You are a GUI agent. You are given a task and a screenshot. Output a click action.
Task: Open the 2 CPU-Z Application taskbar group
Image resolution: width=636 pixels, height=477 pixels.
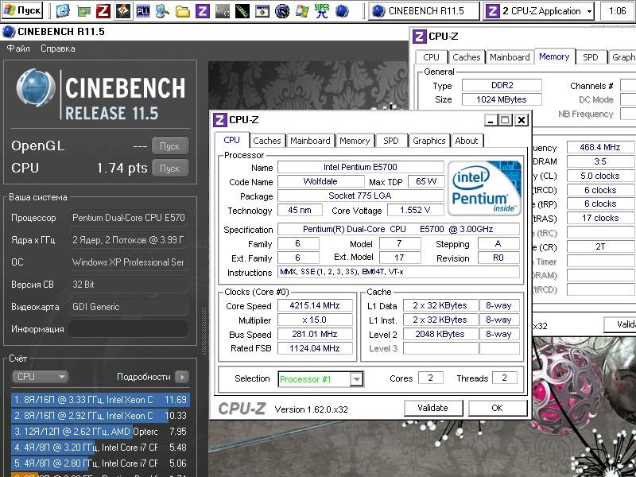(539, 11)
